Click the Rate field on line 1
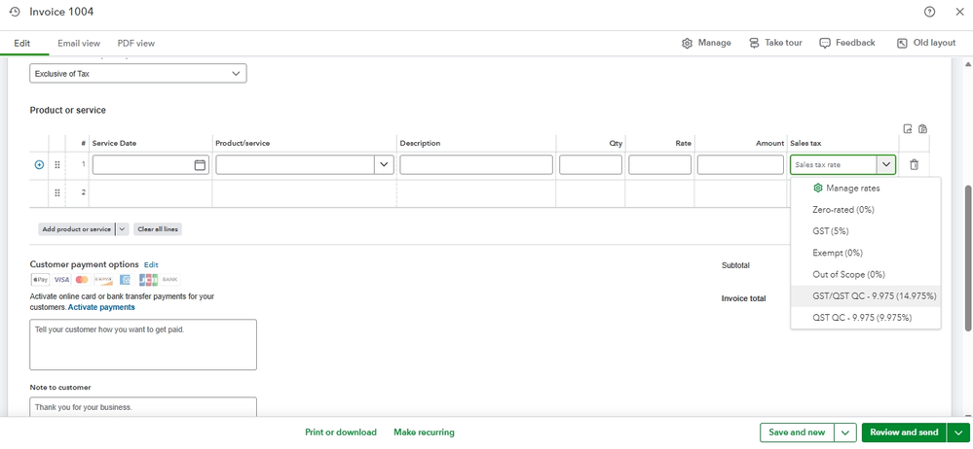The image size is (973, 449). [x=659, y=165]
